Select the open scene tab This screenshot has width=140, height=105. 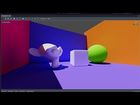coord(6,16)
